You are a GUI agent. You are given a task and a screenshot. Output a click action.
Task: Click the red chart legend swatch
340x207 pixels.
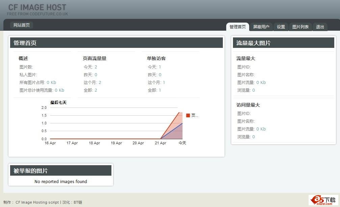(x=188, y=116)
